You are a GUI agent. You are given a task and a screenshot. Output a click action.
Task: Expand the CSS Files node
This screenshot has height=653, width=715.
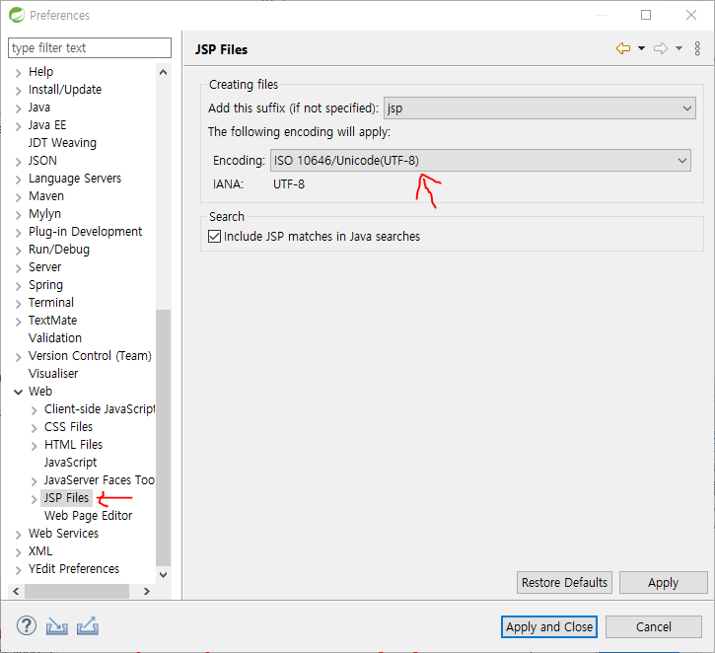[35, 428]
